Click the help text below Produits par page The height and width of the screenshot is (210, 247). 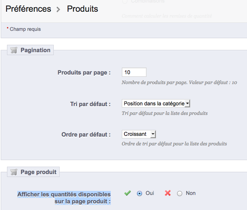point(179,83)
